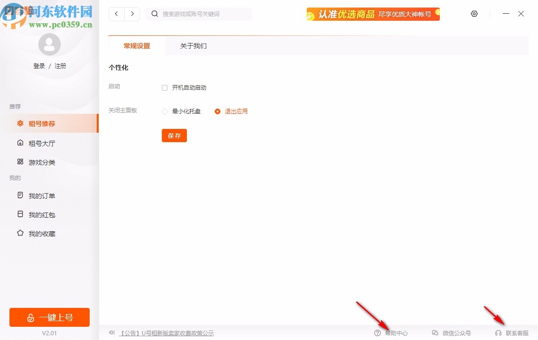The image size is (538, 340).
Task: Open 我的收藏 favorites
Action: pos(20,233)
